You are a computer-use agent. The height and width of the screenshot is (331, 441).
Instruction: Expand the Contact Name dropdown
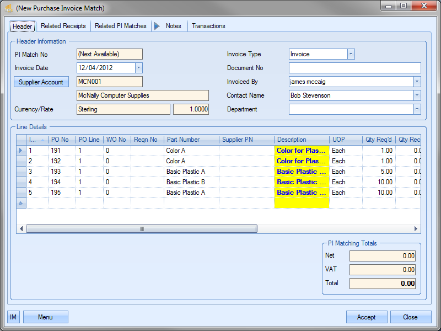tap(417, 95)
